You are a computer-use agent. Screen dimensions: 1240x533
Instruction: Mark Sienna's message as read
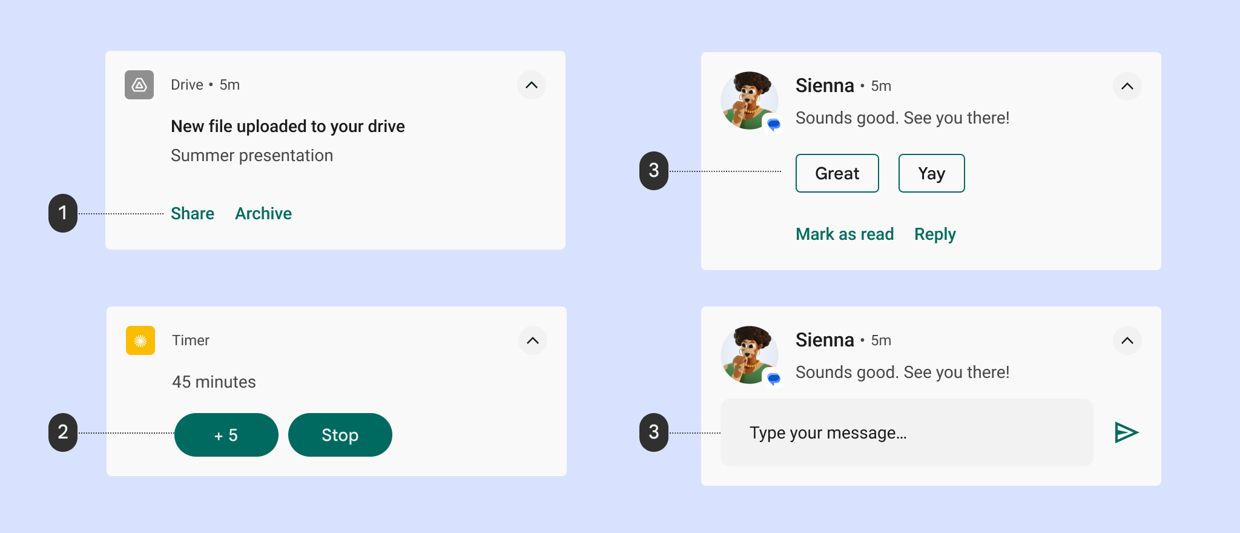pos(845,234)
